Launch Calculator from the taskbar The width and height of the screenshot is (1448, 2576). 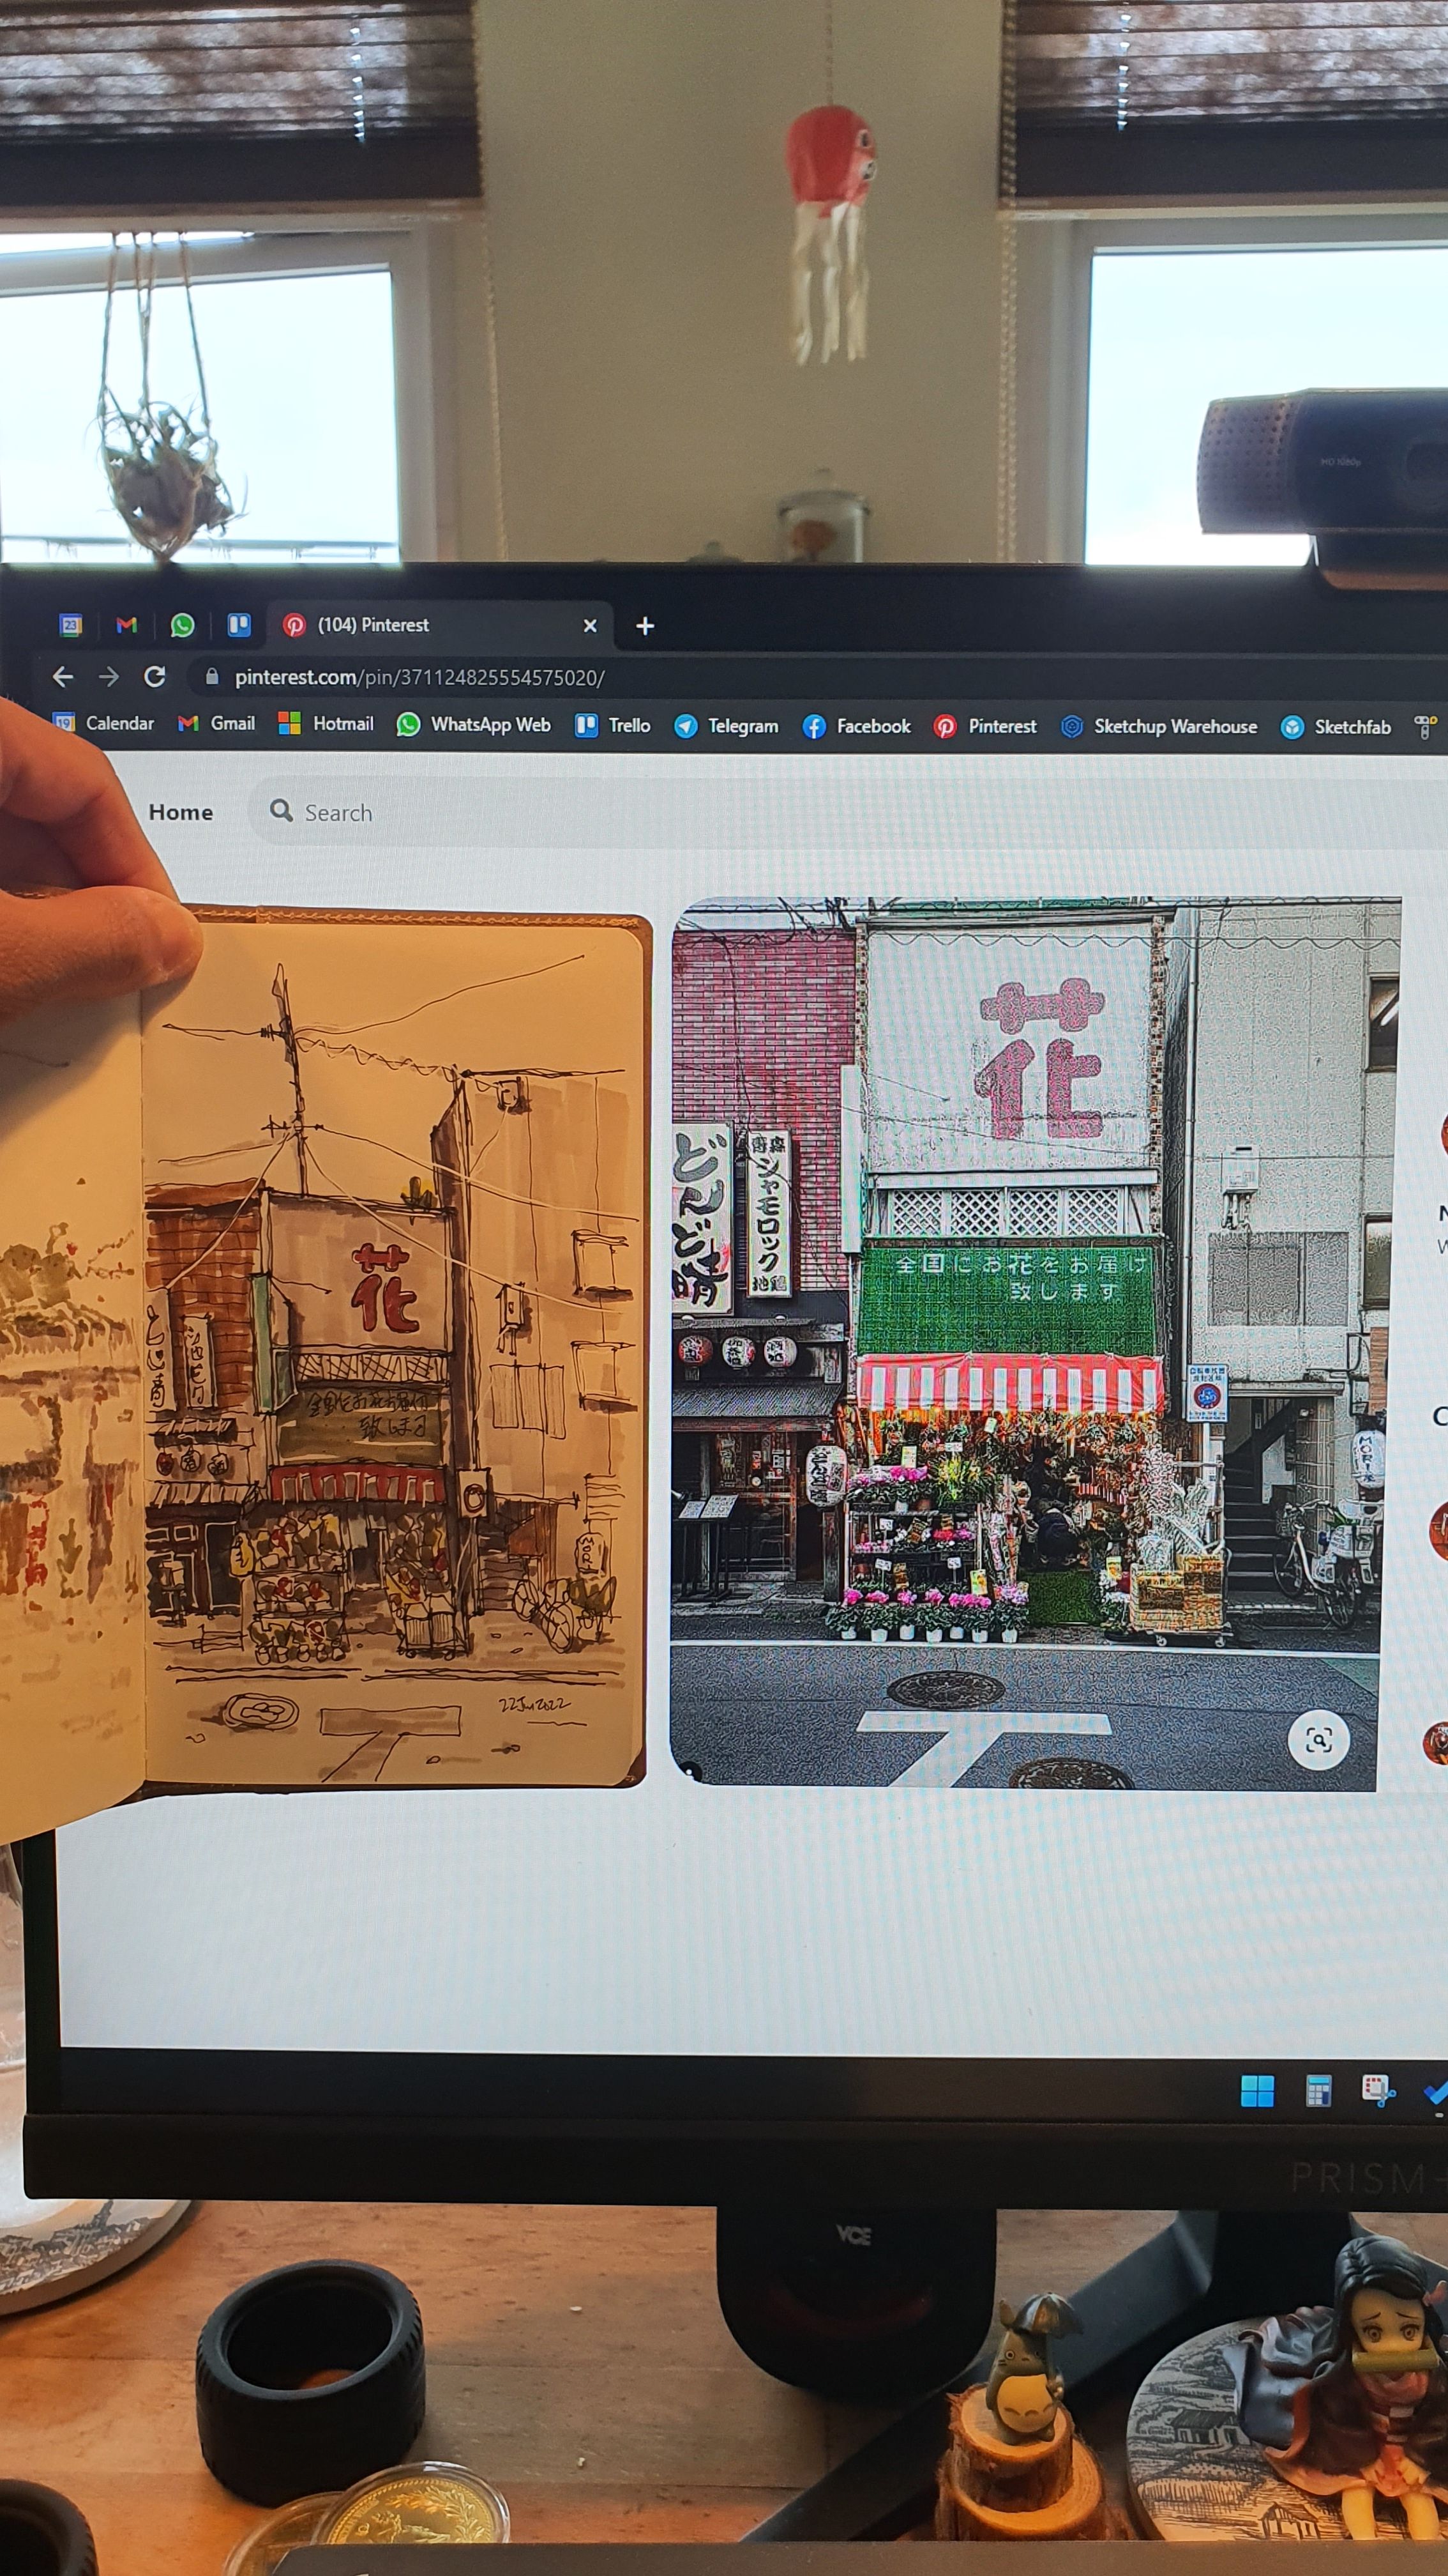point(1318,2090)
